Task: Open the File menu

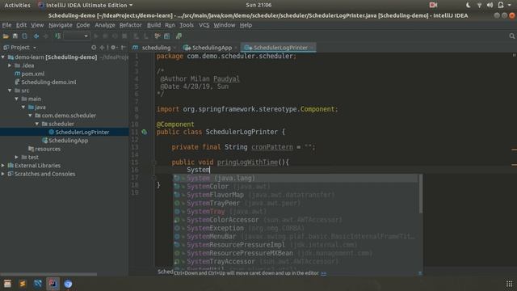Action: tap(6, 25)
